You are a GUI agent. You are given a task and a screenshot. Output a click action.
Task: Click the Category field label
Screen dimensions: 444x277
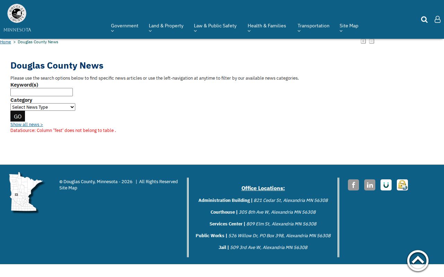pyautogui.click(x=21, y=100)
